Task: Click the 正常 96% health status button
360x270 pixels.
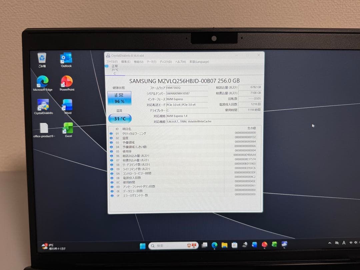Action: (x=120, y=98)
